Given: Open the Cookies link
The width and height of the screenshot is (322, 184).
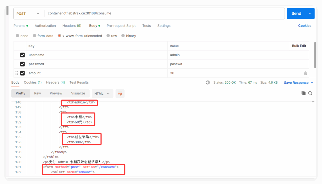Looking at the screenshot, I should pos(304,26).
